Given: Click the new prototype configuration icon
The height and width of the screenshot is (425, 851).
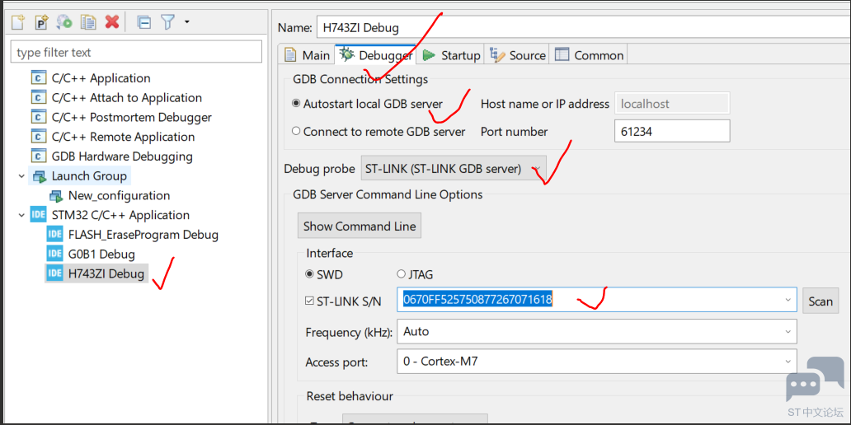Looking at the screenshot, I should click(x=41, y=22).
